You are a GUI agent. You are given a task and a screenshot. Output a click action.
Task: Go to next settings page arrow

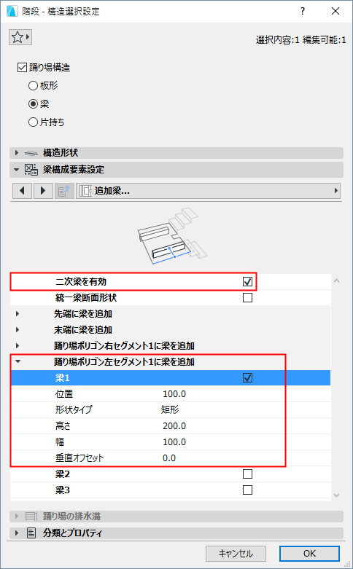tap(43, 191)
